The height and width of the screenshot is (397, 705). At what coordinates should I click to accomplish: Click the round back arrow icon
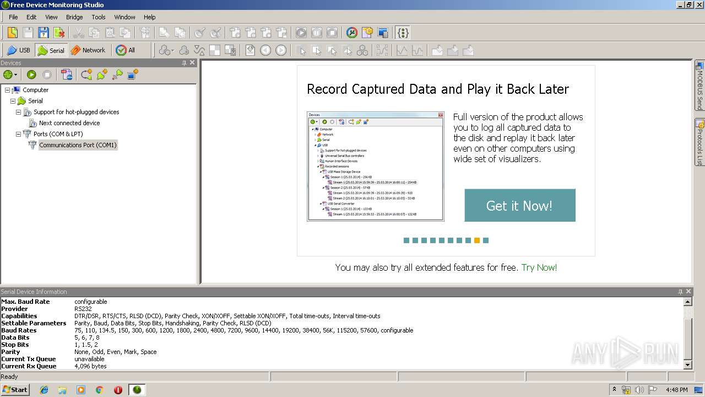pyautogui.click(x=265, y=50)
